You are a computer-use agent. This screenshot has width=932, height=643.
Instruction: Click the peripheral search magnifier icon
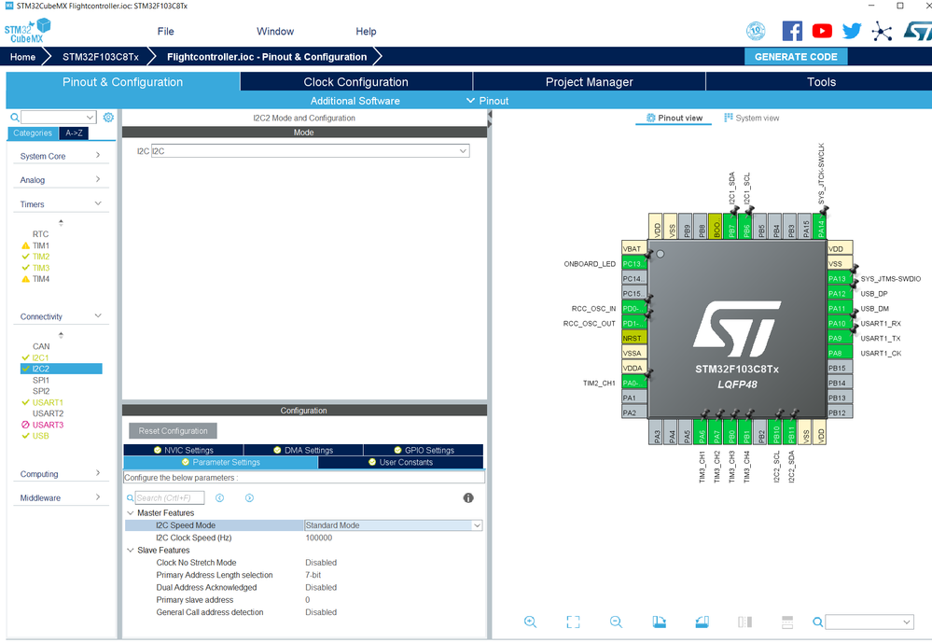tap(14, 118)
